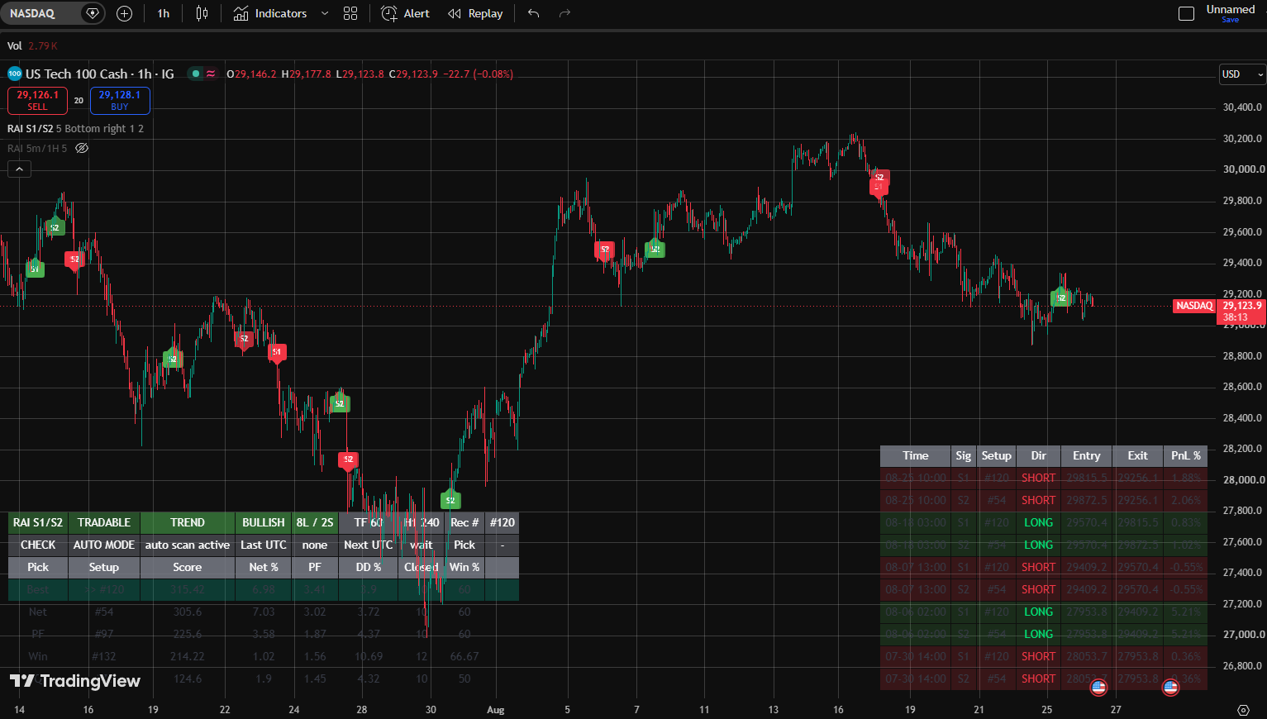
Task: Open the candlestick chart type menu
Action: point(202,13)
